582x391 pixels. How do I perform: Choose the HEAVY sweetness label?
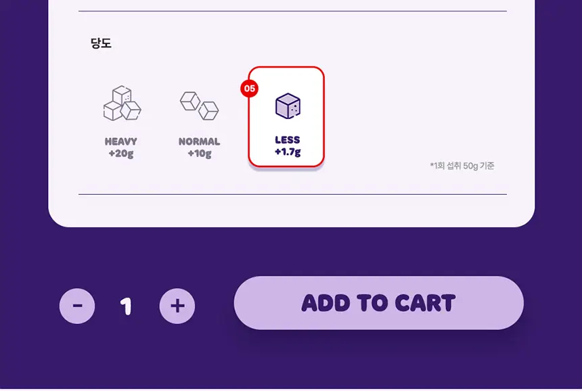click(x=121, y=141)
